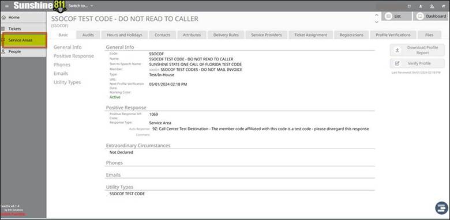Jump to General Info section link
450x220 pixels.
point(67,47)
